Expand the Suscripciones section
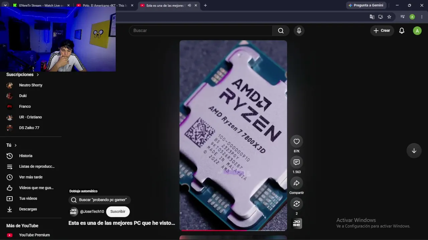This screenshot has width=428, height=240. [x=23, y=75]
